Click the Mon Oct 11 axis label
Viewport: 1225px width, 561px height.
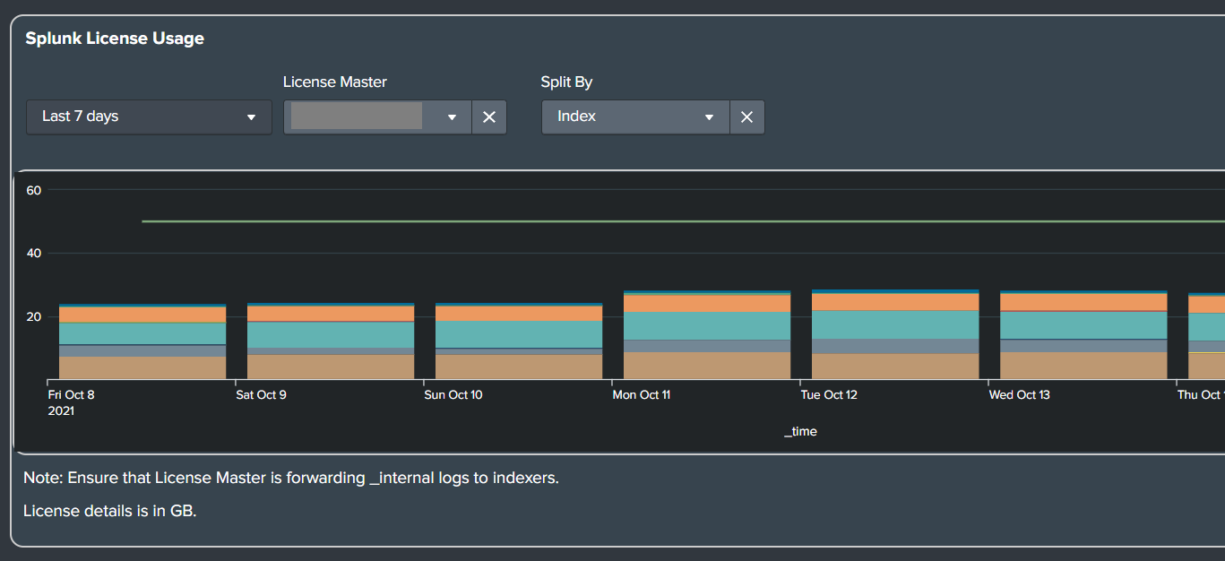641,394
